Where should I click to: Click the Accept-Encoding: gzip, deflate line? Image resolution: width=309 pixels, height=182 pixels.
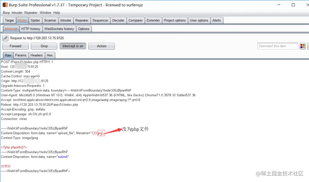tap(23, 109)
